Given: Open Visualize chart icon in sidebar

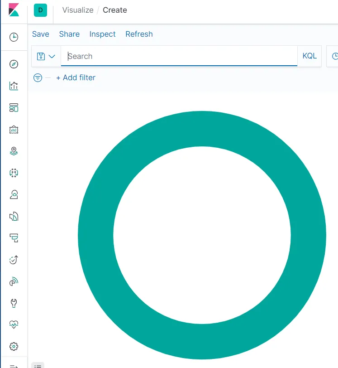Looking at the screenshot, I should pyautogui.click(x=14, y=86).
